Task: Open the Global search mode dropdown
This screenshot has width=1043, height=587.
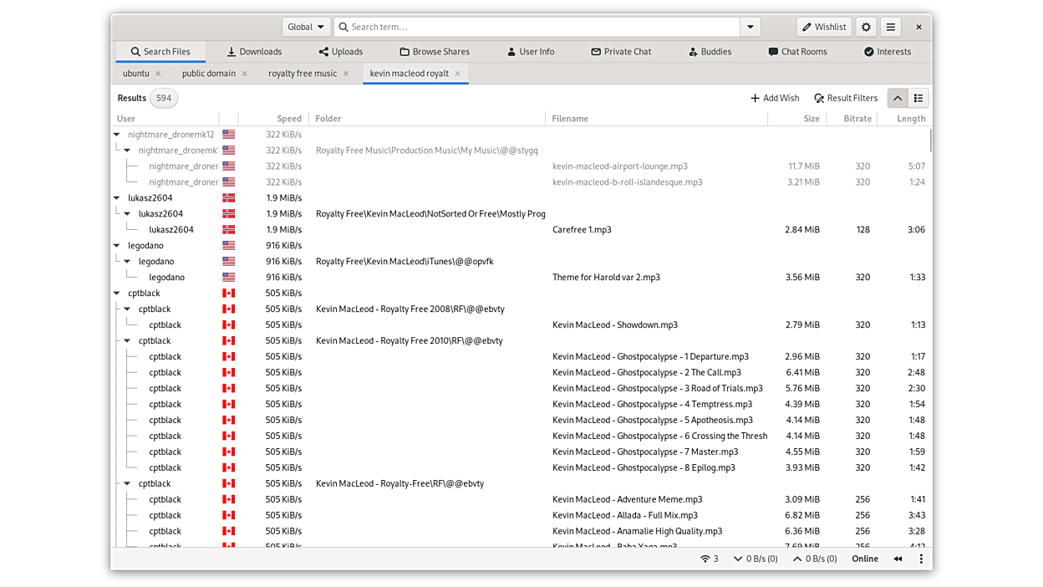Action: (x=306, y=27)
